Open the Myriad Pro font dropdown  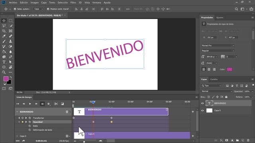(x=218, y=46)
